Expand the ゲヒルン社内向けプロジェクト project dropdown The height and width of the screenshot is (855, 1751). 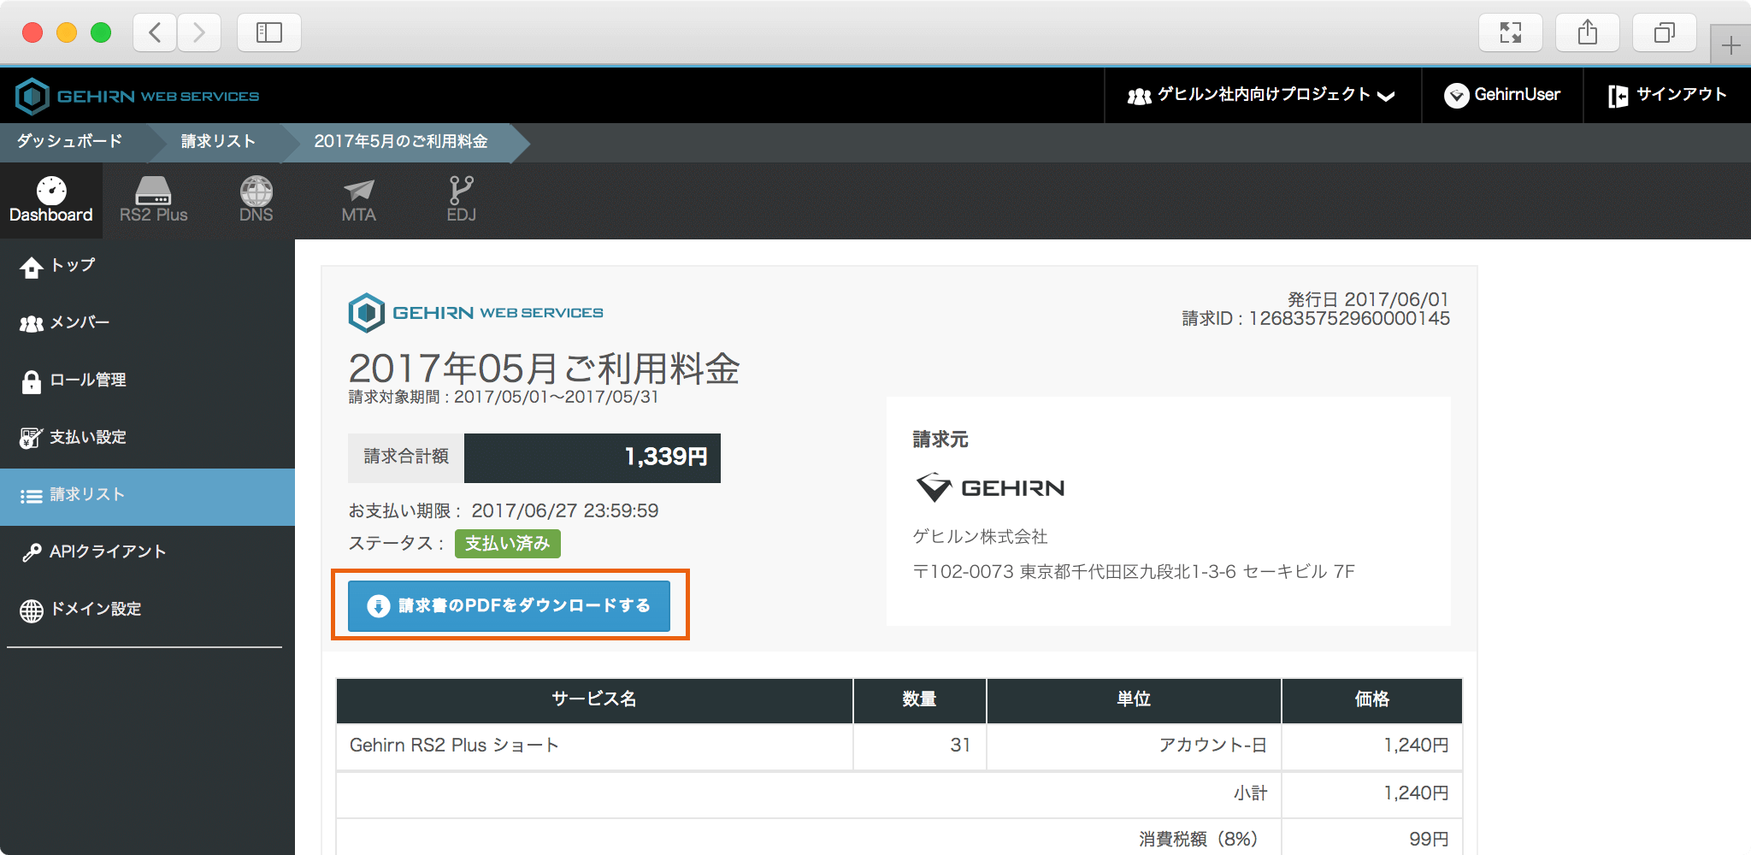tap(1262, 95)
